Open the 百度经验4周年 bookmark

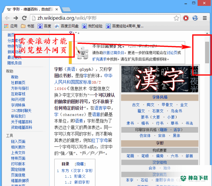point(125,26)
